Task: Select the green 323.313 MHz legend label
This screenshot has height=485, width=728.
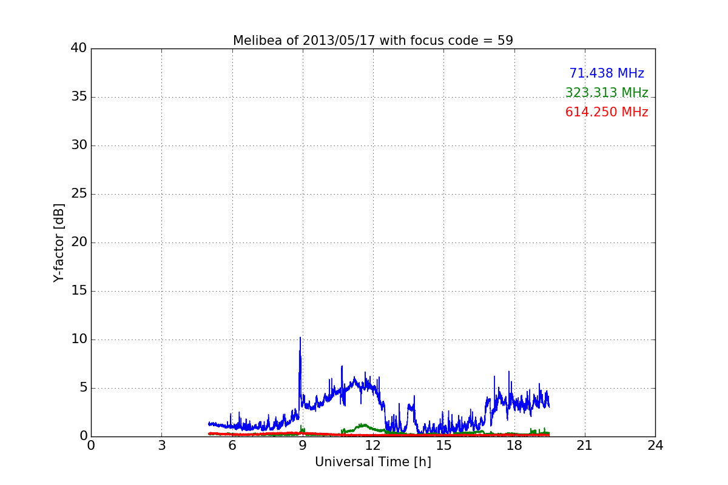Action: pos(607,93)
